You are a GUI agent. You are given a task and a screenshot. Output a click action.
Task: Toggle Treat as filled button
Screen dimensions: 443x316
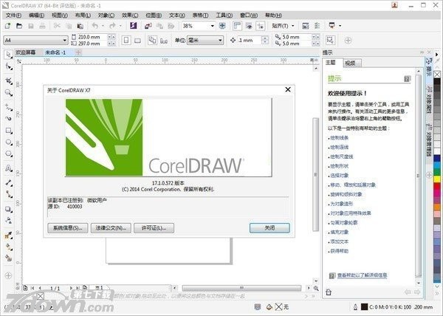click(x=330, y=40)
